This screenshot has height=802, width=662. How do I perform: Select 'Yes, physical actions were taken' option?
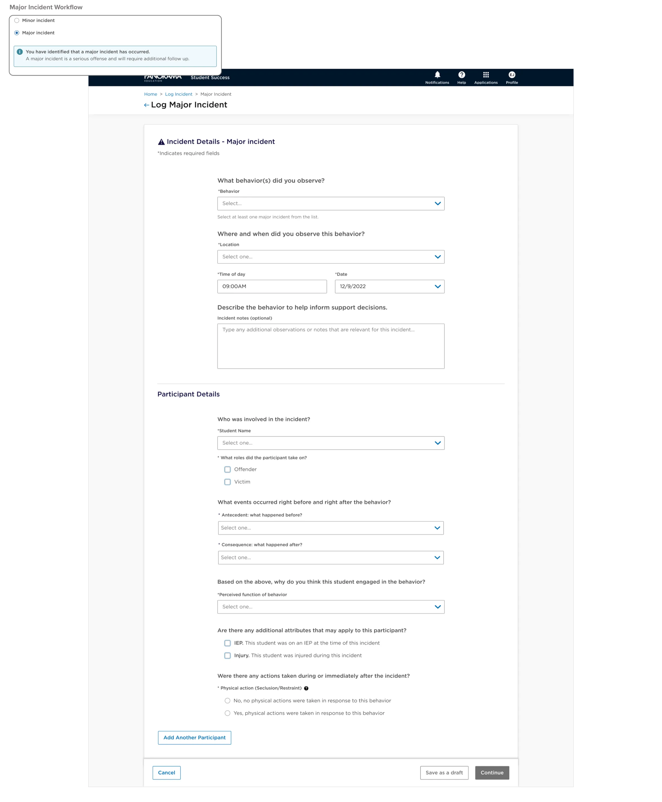[227, 713]
